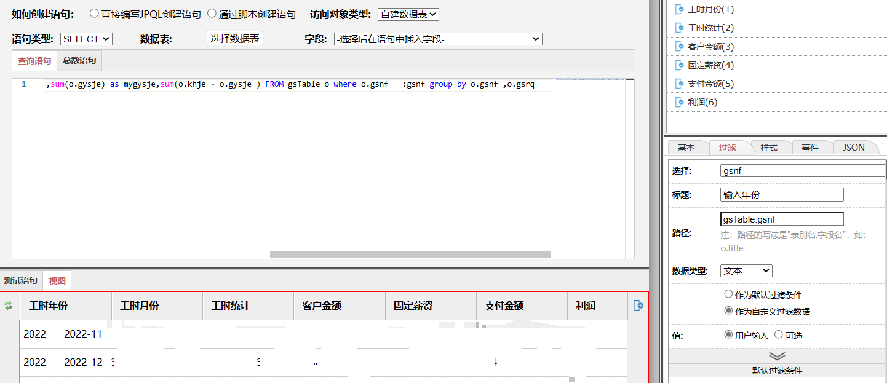The height and width of the screenshot is (383, 887).
Task: Click the 路径 field containing gsTable.gsnf
Action: click(x=782, y=219)
